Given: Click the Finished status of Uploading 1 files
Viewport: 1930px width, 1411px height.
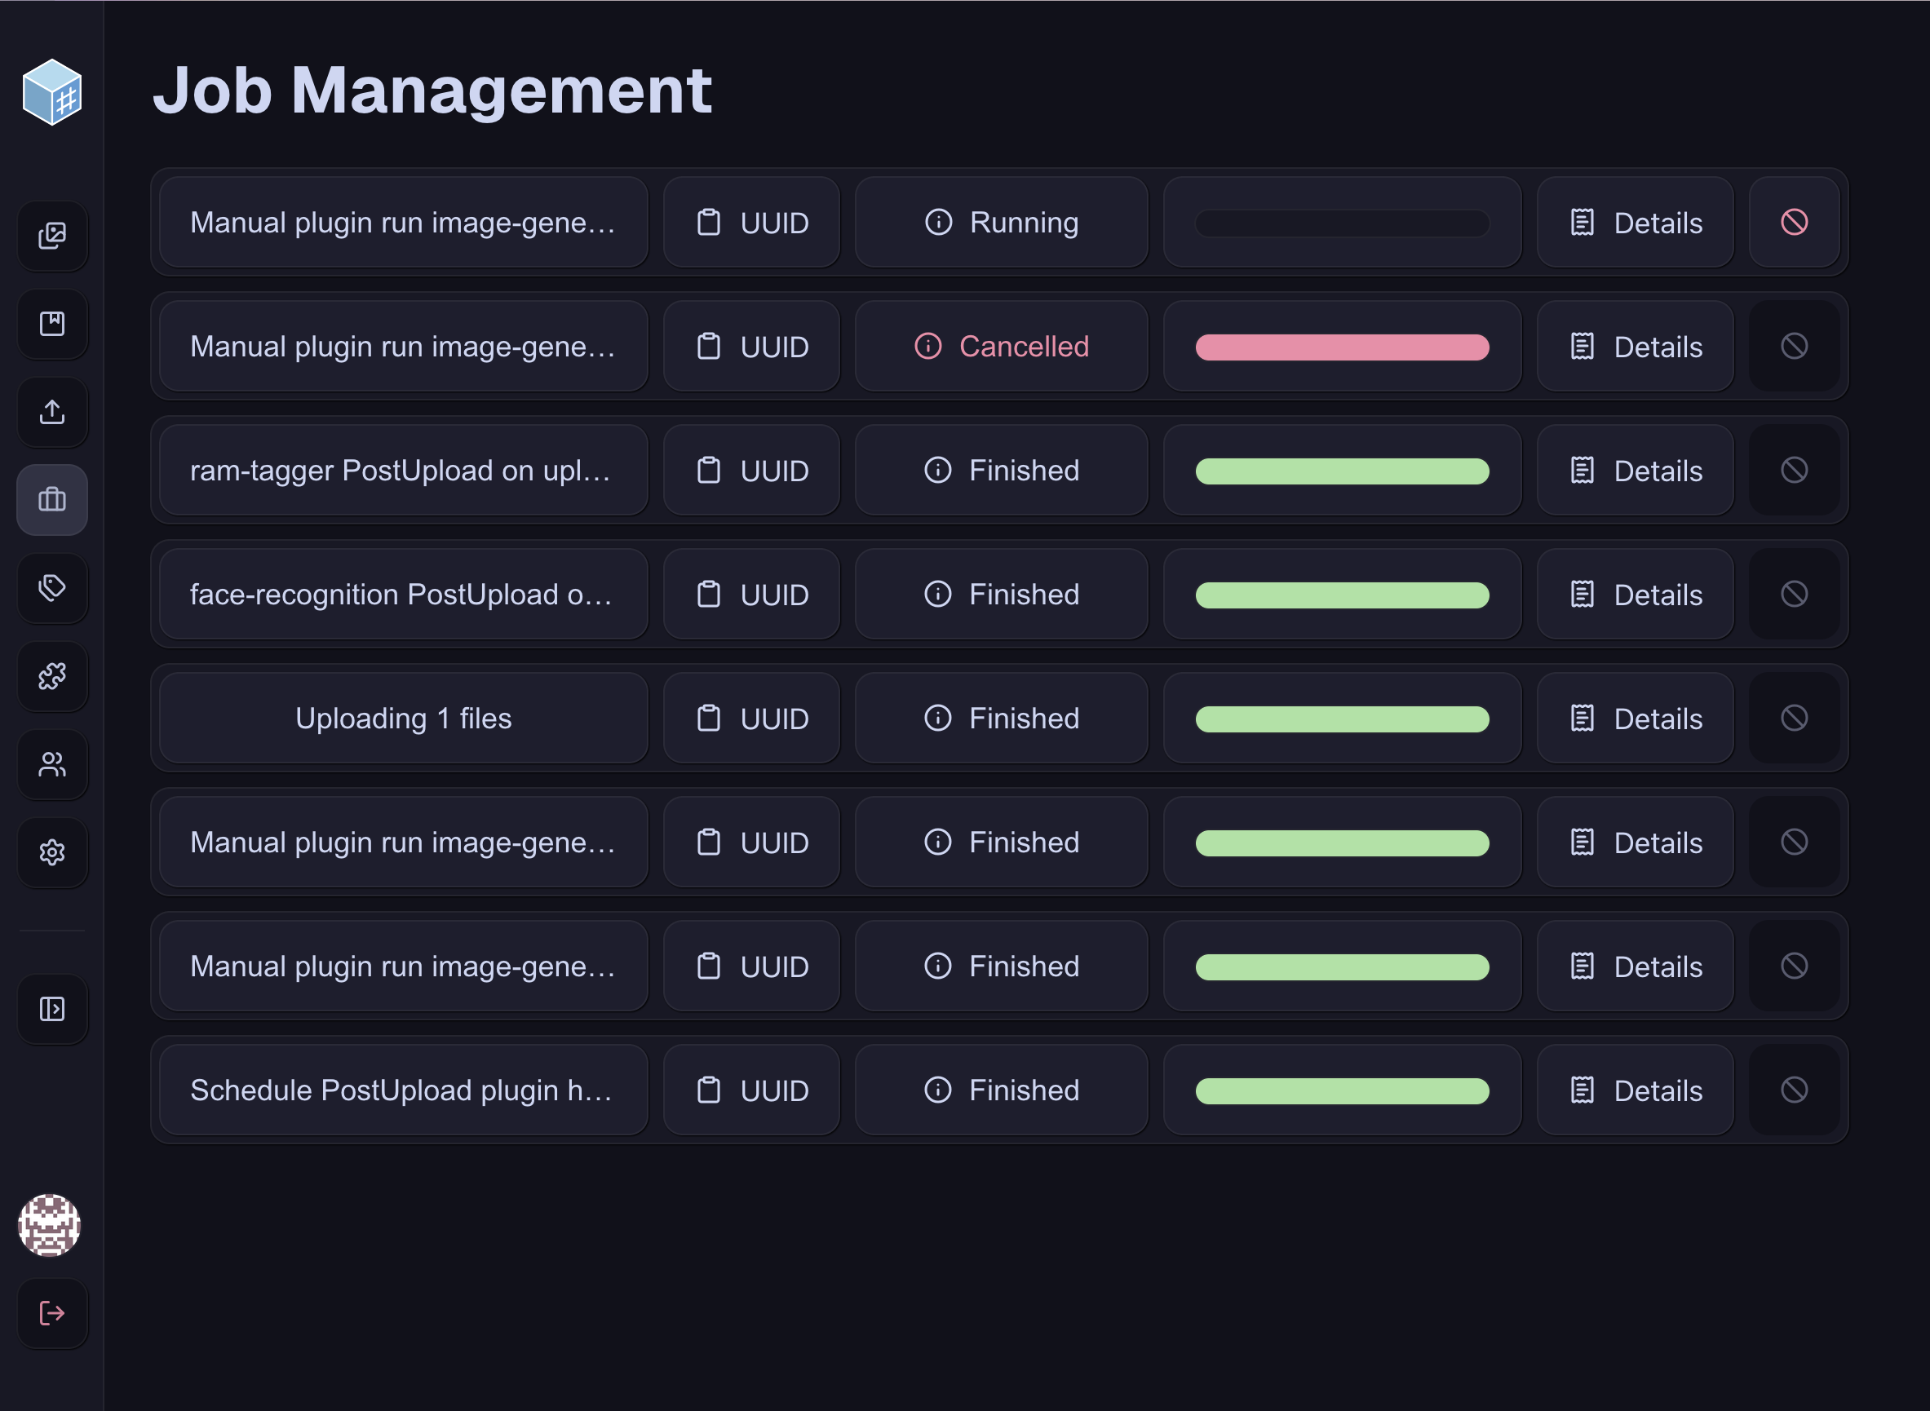Looking at the screenshot, I should click(1001, 718).
